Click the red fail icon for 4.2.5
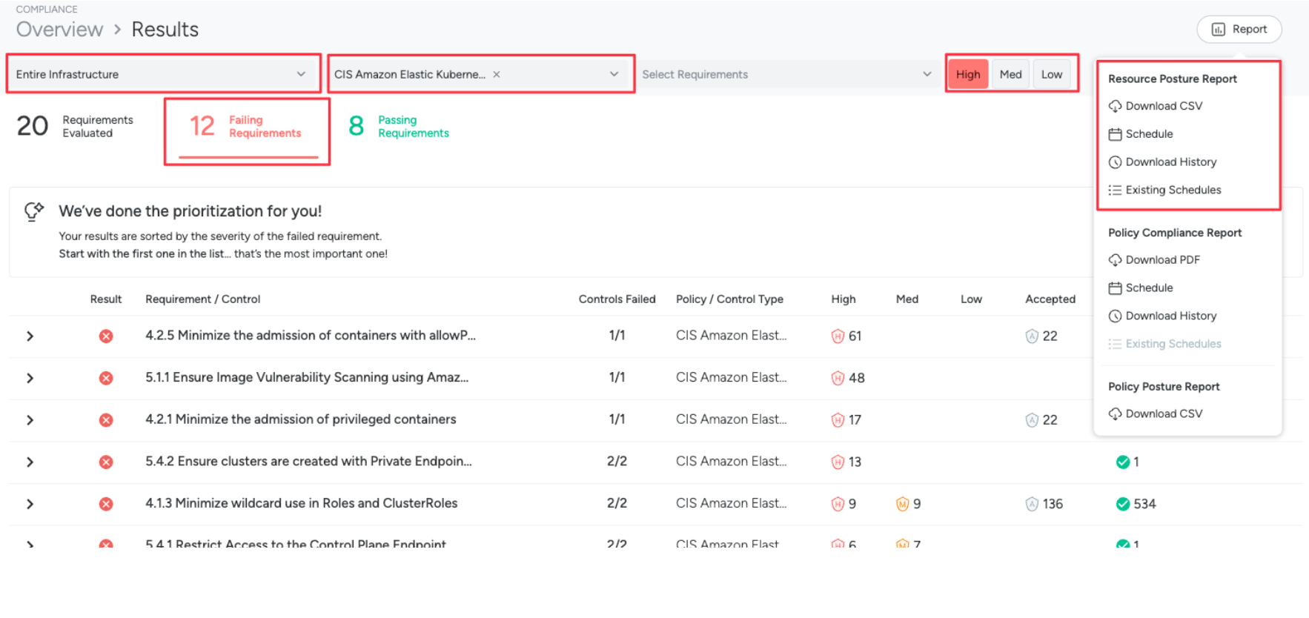Viewport: 1309px width, 618px height. pyautogui.click(x=106, y=336)
